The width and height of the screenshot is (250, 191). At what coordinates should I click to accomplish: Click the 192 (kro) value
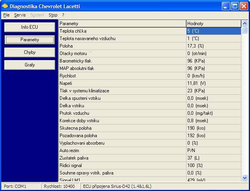[196, 136]
